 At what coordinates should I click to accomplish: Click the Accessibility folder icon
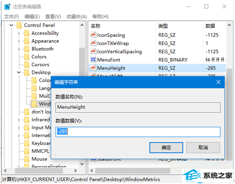tap(27, 33)
